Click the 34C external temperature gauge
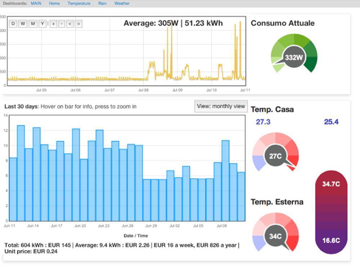The width and height of the screenshot is (360, 266). click(x=276, y=236)
